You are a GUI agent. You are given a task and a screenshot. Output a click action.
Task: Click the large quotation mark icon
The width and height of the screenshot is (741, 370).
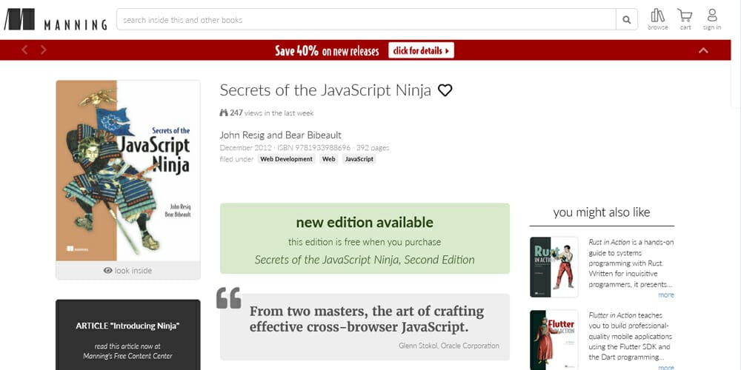pos(229,297)
